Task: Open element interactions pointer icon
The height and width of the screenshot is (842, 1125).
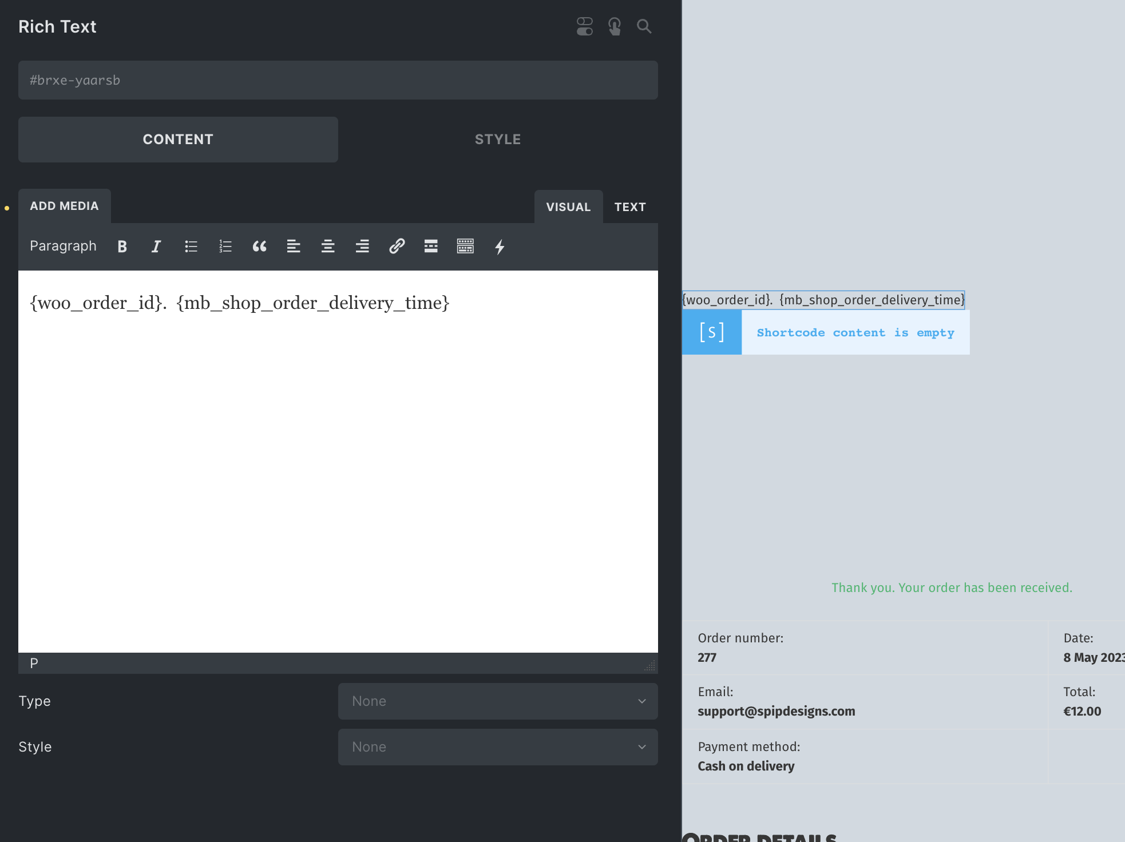Action: 615,26
